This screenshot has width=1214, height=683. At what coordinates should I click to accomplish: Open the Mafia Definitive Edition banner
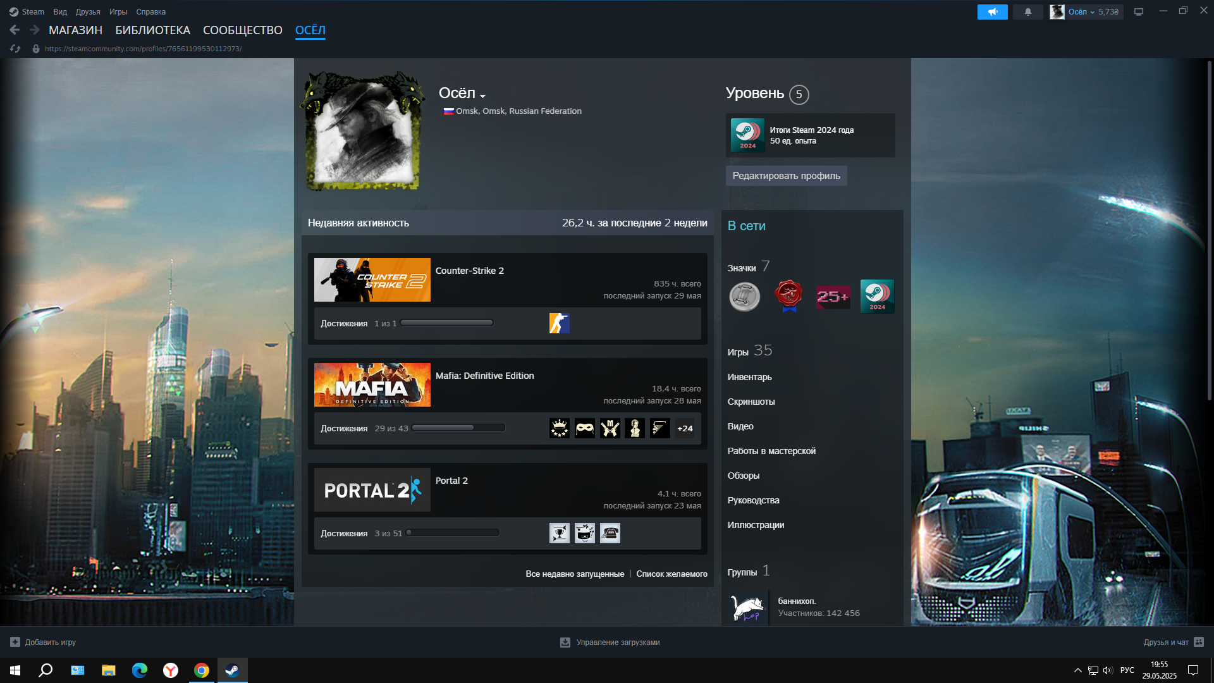point(372,385)
